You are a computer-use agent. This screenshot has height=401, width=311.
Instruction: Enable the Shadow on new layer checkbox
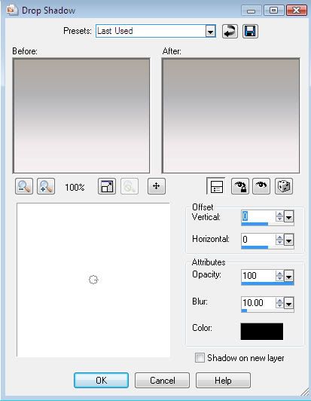pos(200,357)
